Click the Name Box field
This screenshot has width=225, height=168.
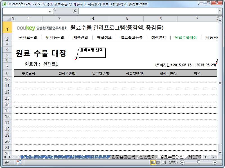[x=25, y=11]
